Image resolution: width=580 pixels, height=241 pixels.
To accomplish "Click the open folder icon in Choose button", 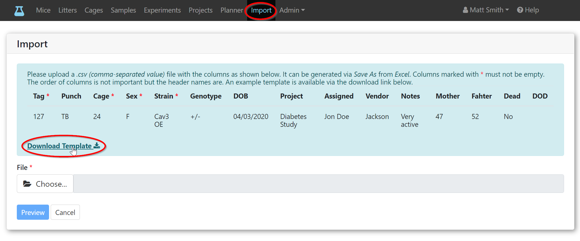I will [x=27, y=184].
